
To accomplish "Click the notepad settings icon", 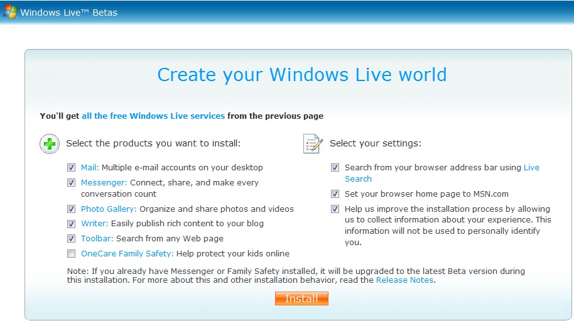I will (x=313, y=143).
